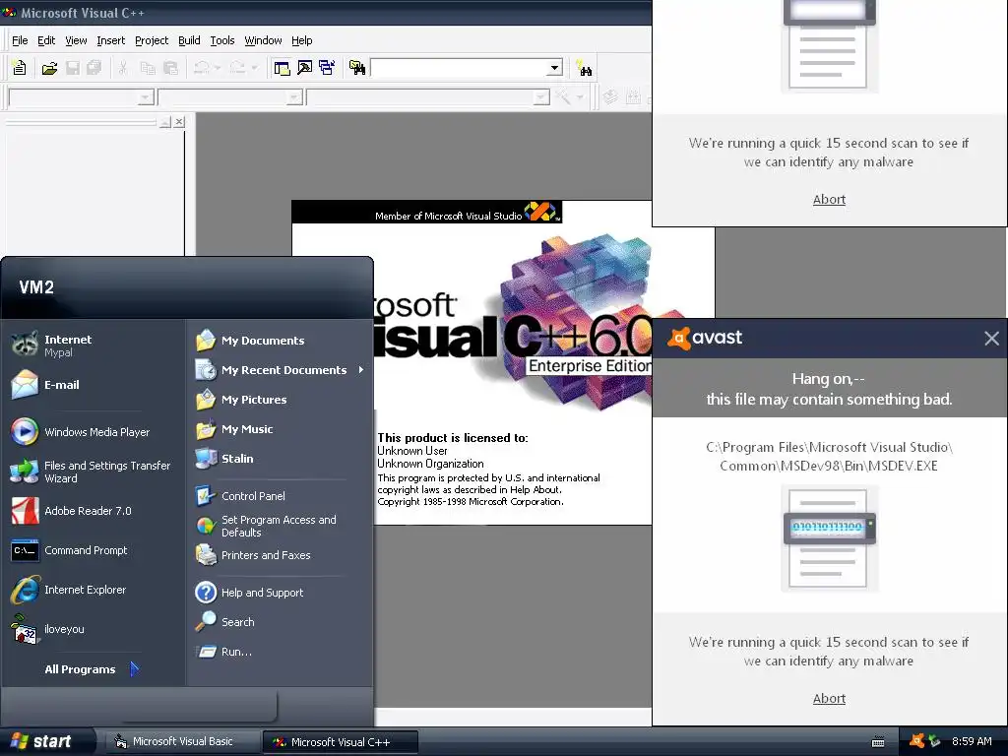The image size is (1008, 756).
Task: Click the Avast icon in system tray
Action: tap(917, 741)
